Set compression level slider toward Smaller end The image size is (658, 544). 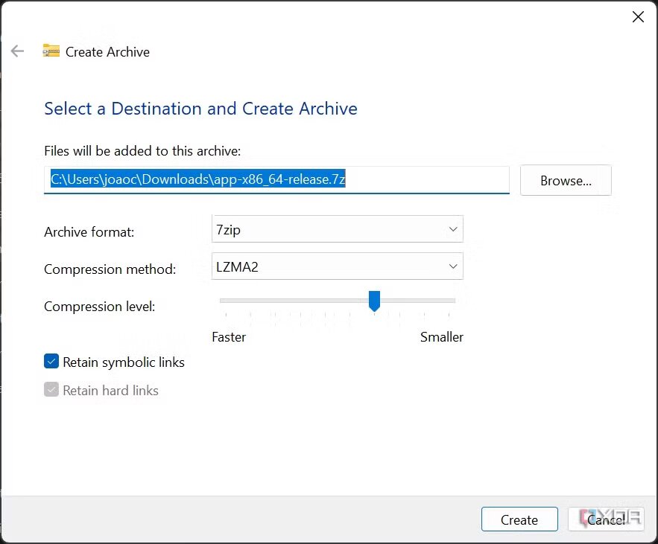pyautogui.click(x=449, y=301)
